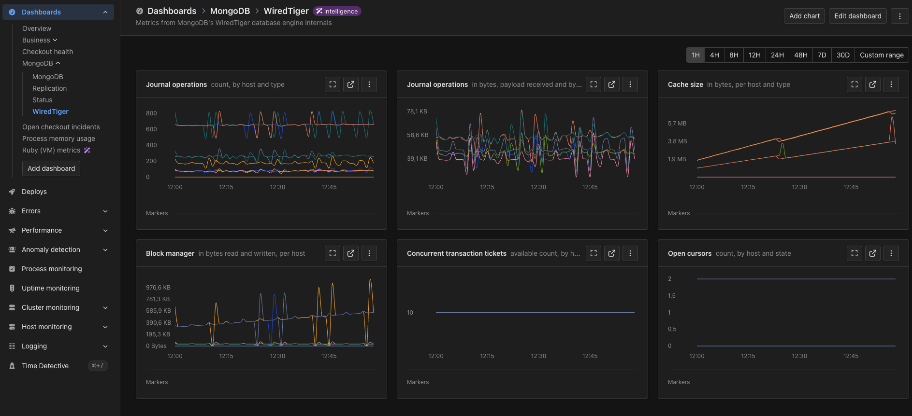Go to MongoDB in the breadcrumb
The width and height of the screenshot is (912, 416).
[x=230, y=11]
